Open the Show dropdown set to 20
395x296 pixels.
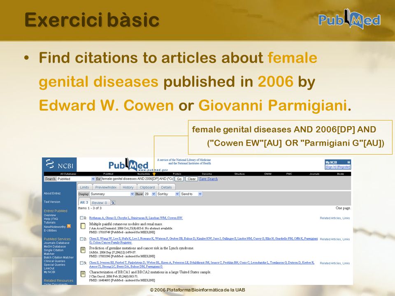click(x=150, y=194)
